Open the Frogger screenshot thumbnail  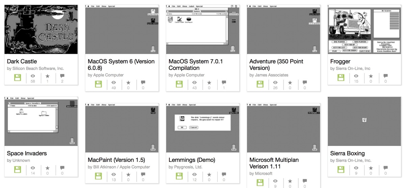tap(364, 29)
